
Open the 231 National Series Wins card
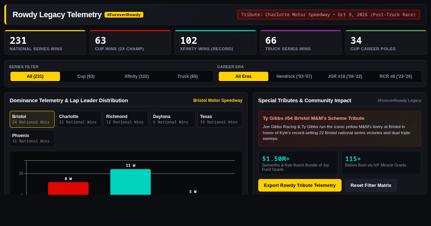tap(45, 42)
